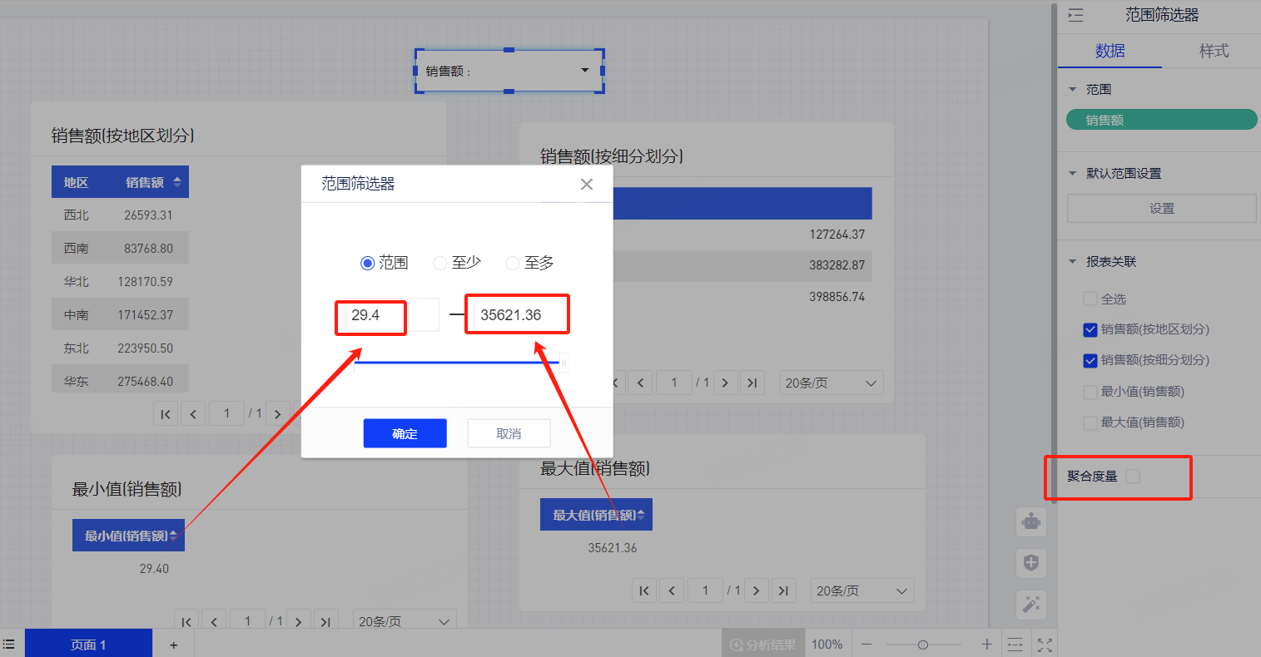Open the robot AI assistant icon

point(1031,522)
